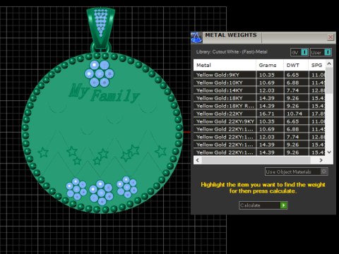
Task: Click the Library: Cutout White label
Action: click(232, 52)
